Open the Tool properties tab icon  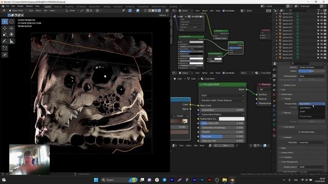point(274,70)
